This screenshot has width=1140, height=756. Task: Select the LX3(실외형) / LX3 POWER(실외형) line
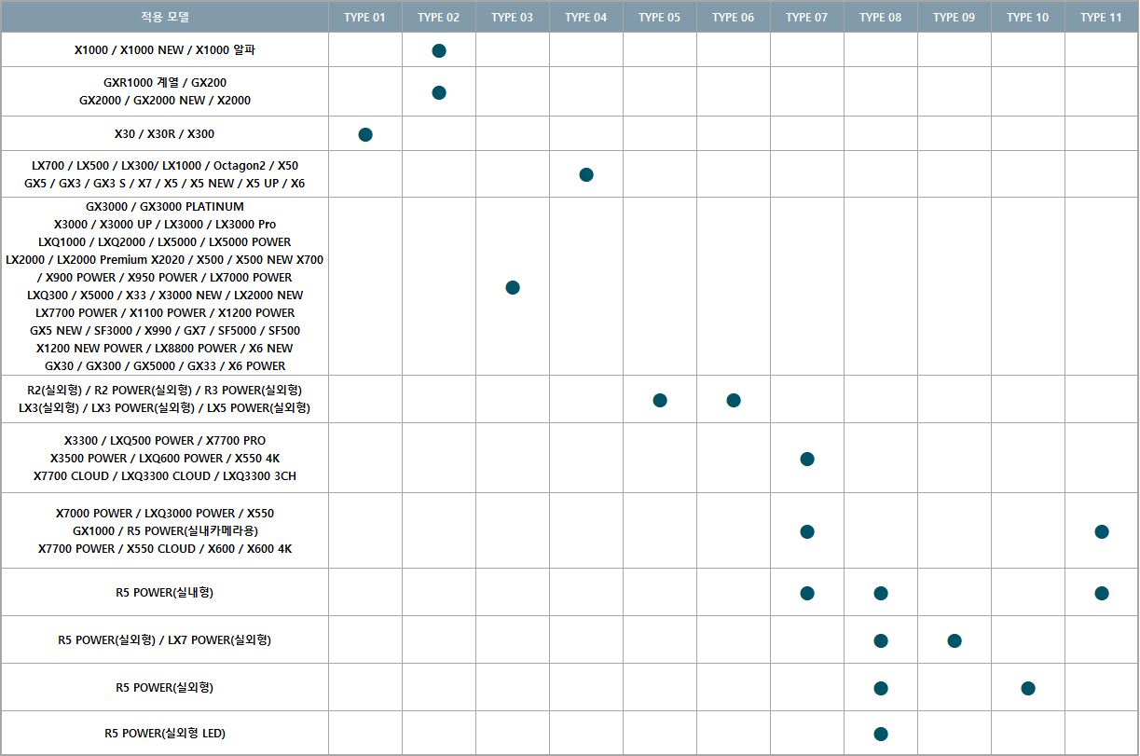click(x=165, y=407)
